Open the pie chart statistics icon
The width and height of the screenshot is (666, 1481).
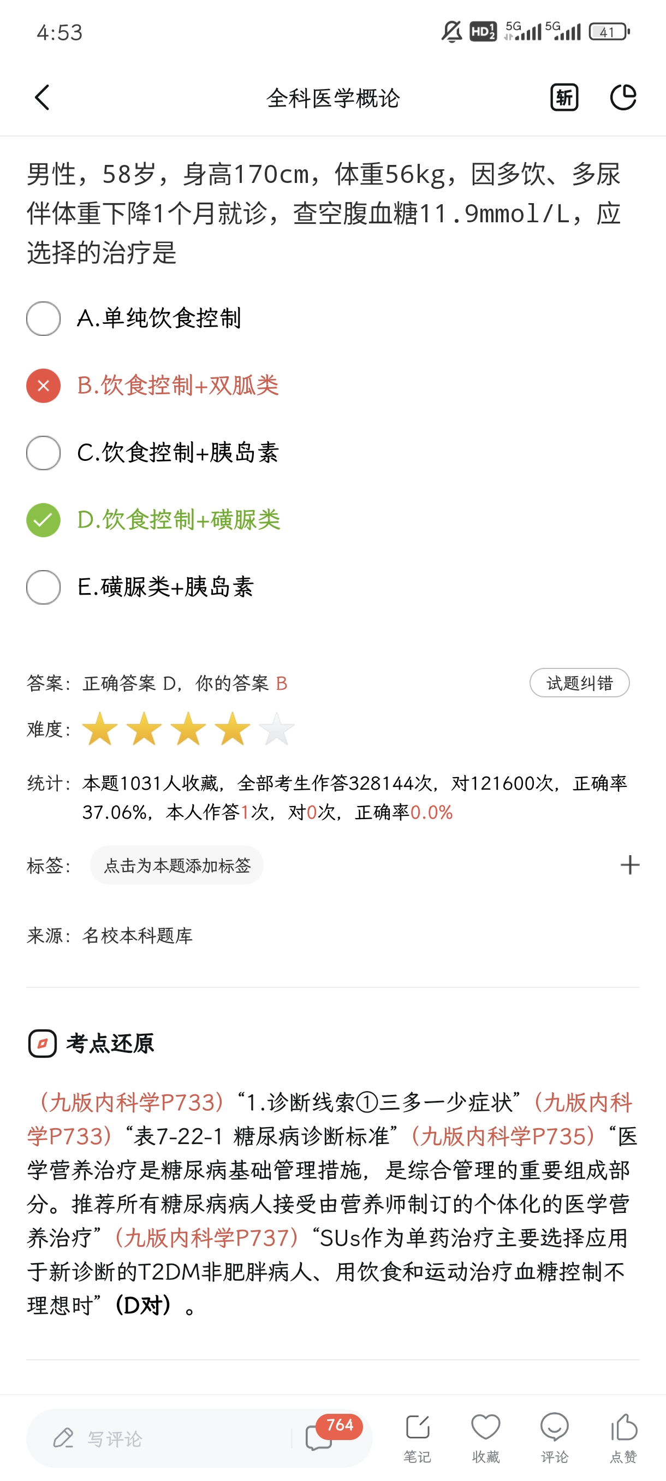(623, 97)
